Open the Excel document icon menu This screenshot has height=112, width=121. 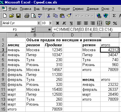point(4,8)
